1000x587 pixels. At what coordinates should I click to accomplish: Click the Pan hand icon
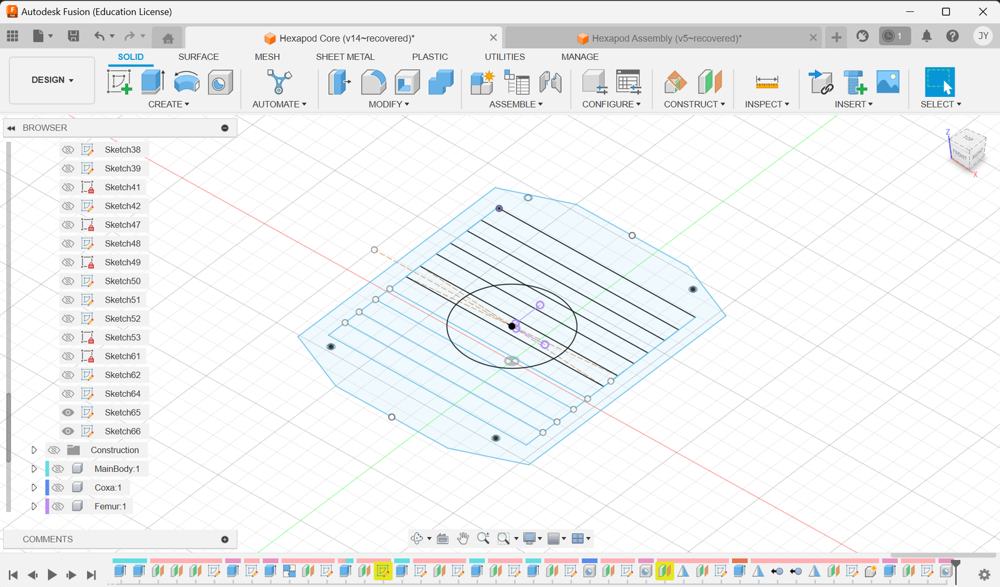point(462,538)
